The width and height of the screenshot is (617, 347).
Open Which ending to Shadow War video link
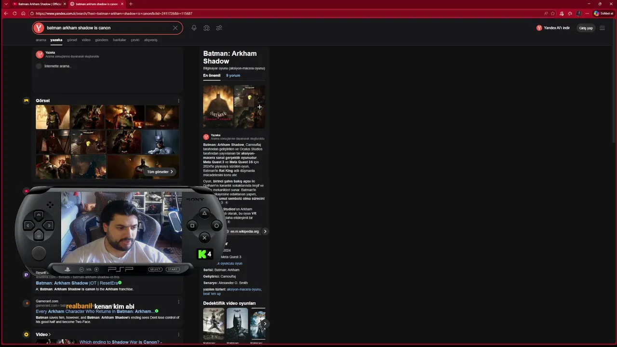point(121,342)
